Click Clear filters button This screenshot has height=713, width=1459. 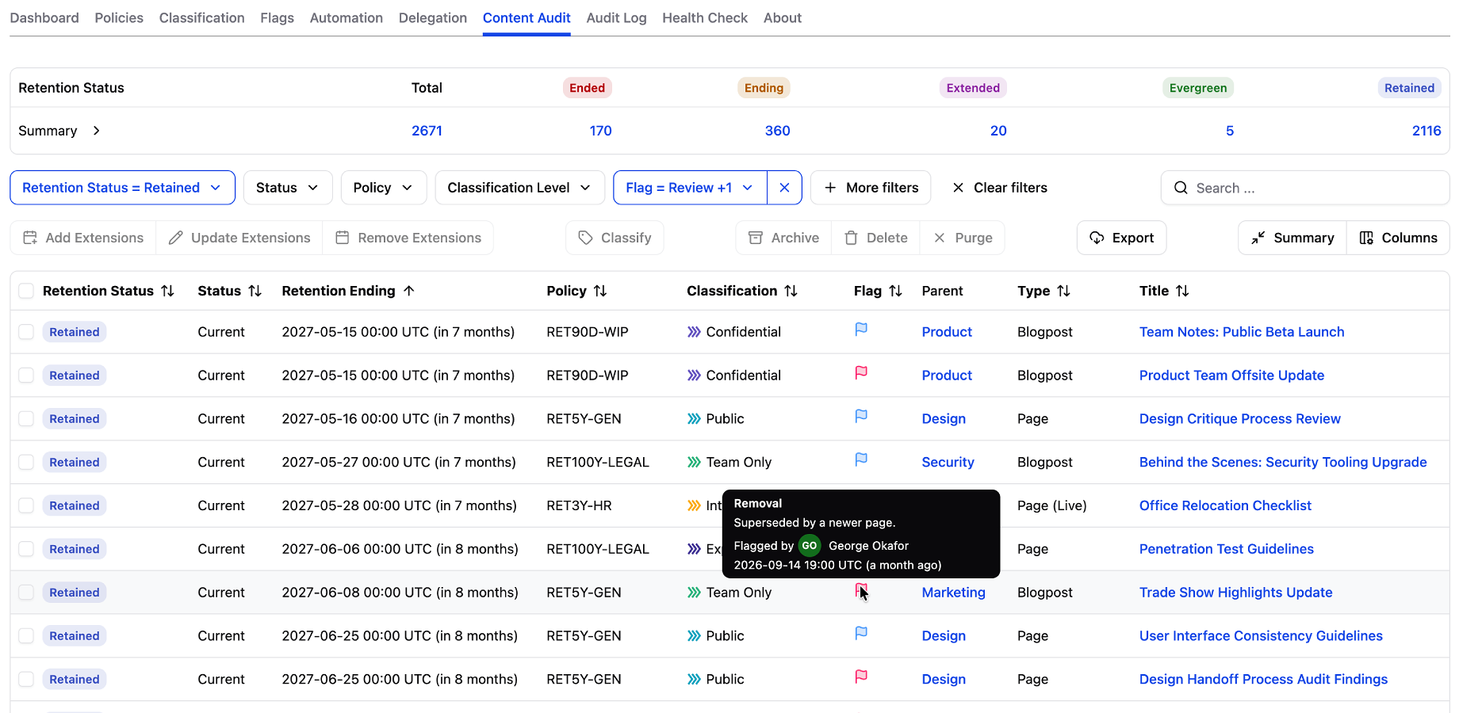coord(999,188)
